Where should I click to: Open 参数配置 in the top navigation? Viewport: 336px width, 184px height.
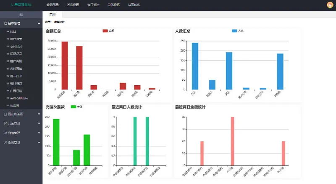point(52,5)
